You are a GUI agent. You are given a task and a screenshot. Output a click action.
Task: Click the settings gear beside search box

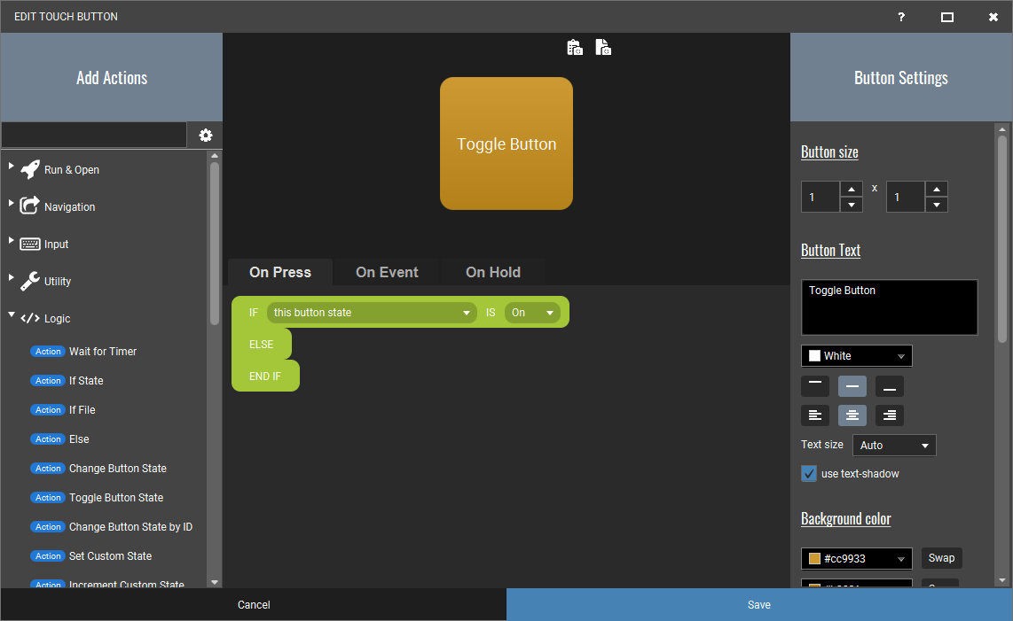click(x=206, y=135)
